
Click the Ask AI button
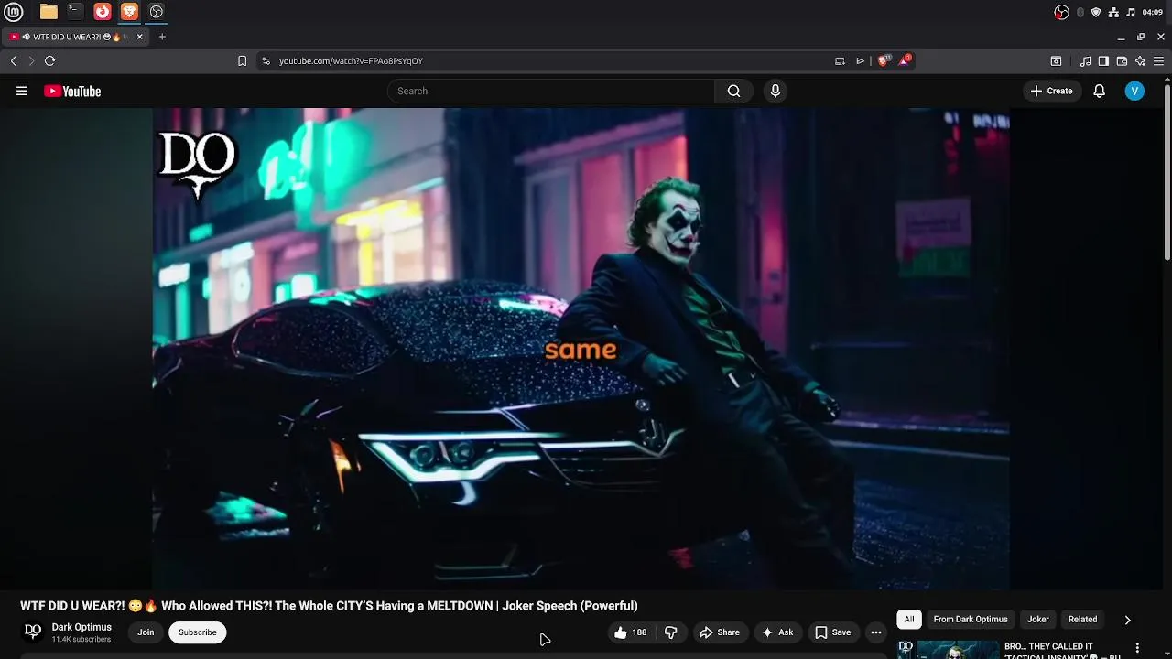[776, 632]
